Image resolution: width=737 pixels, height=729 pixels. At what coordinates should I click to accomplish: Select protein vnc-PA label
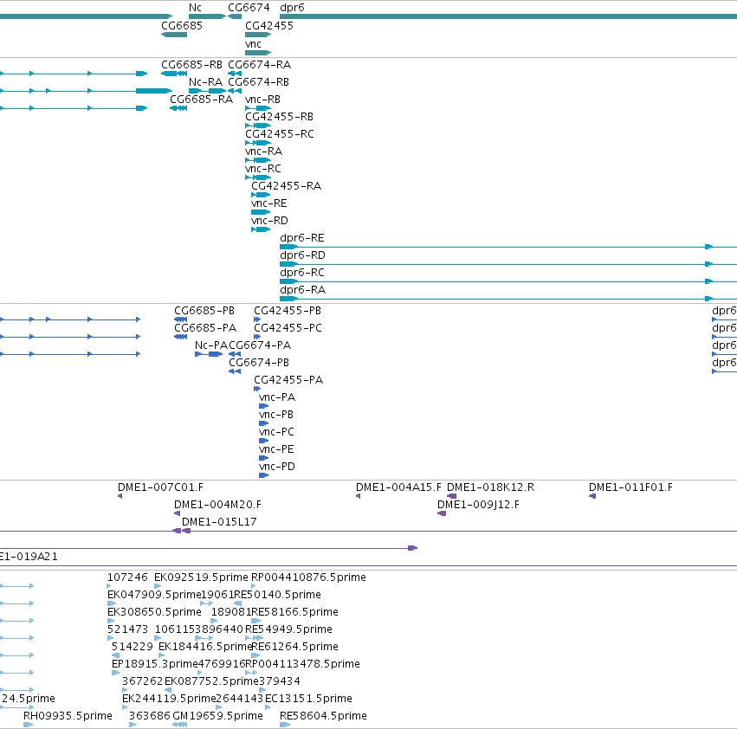[x=277, y=397]
